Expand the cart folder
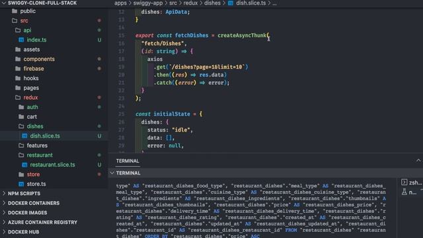 [32, 117]
